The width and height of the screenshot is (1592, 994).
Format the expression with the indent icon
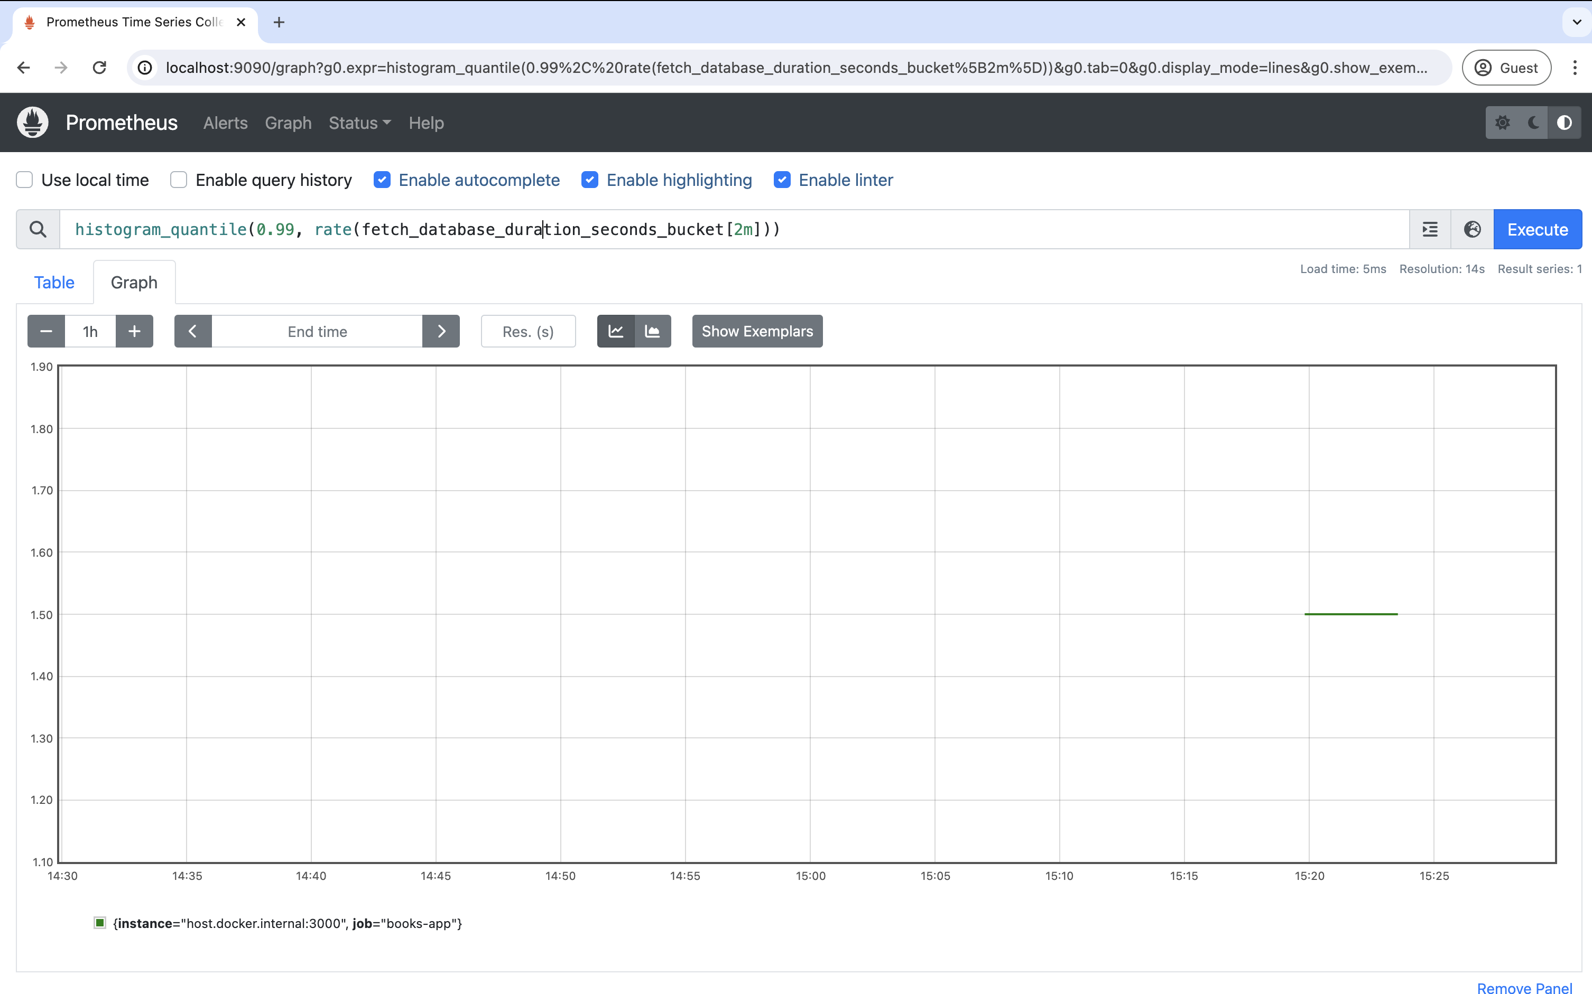[x=1430, y=229]
